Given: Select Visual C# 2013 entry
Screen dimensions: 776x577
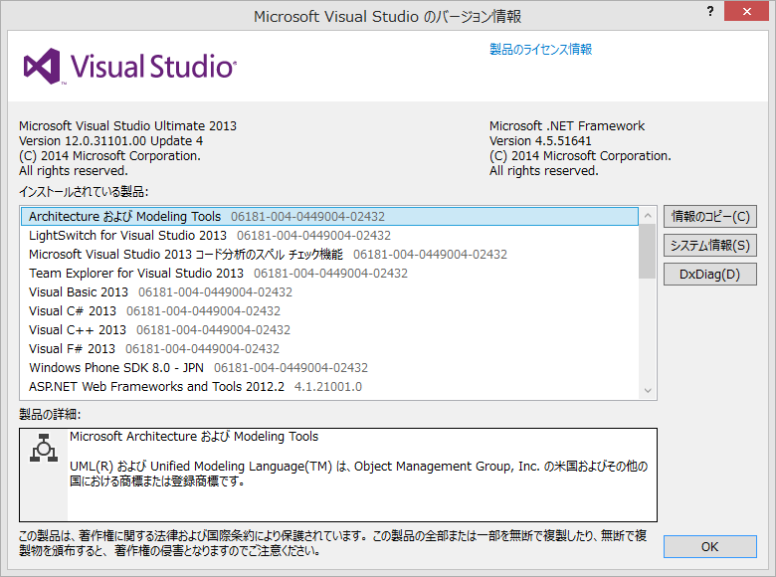Looking at the screenshot, I should pos(329,310).
